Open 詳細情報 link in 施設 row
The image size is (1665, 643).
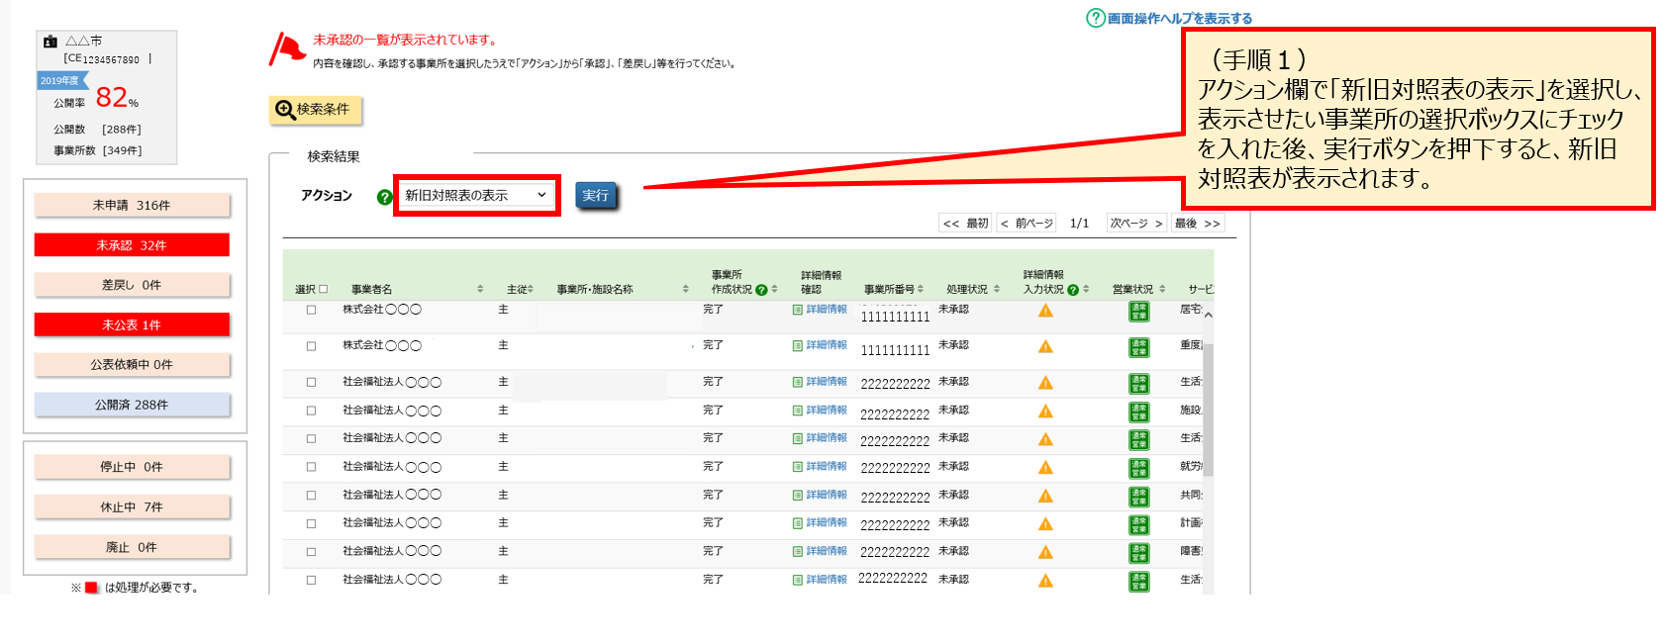click(x=820, y=410)
